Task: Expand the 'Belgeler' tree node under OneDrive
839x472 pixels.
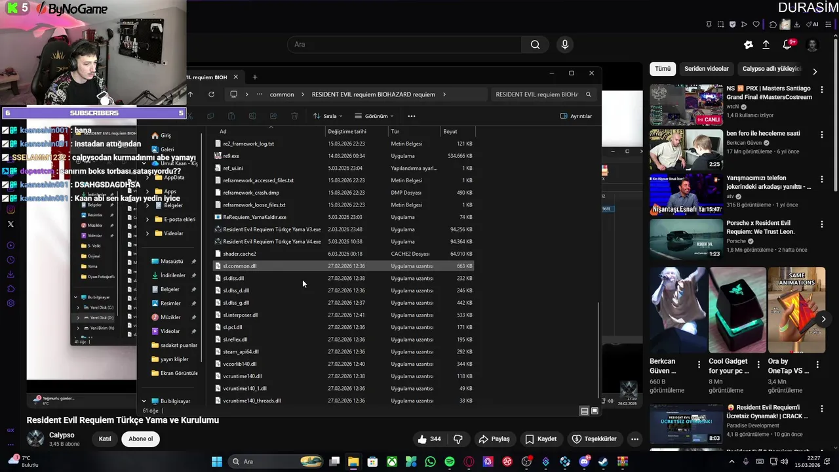Action: coord(147,205)
